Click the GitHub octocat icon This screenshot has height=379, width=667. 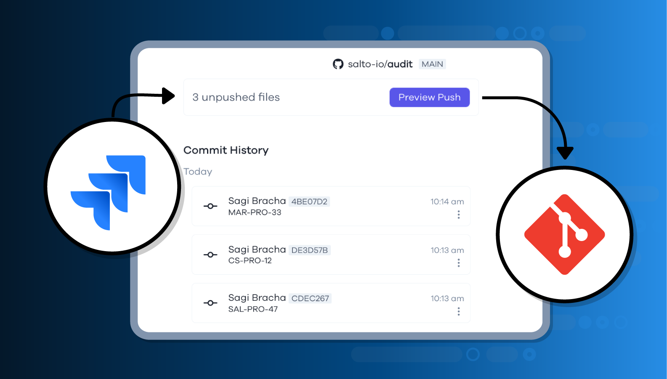click(x=338, y=64)
